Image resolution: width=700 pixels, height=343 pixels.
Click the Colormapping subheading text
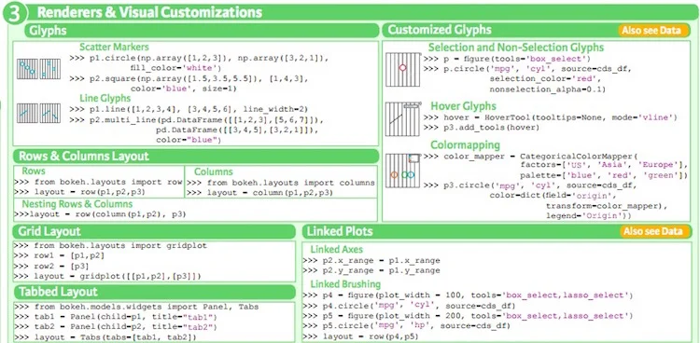pyautogui.click(x=465, y=145)
